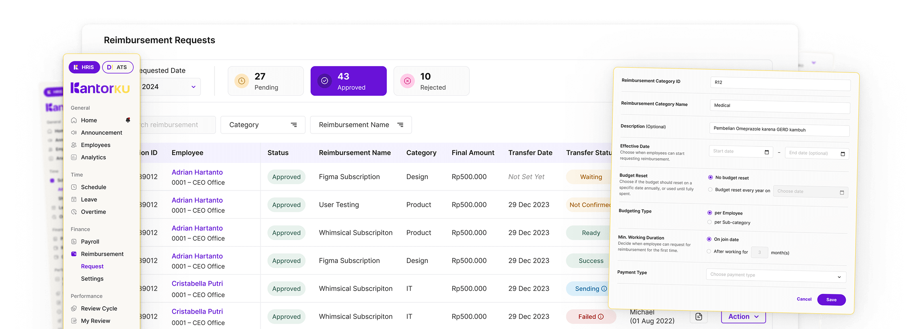Open the Start date calendar icon
Viewport: 923px width, 329px height.
click(766, 152)
